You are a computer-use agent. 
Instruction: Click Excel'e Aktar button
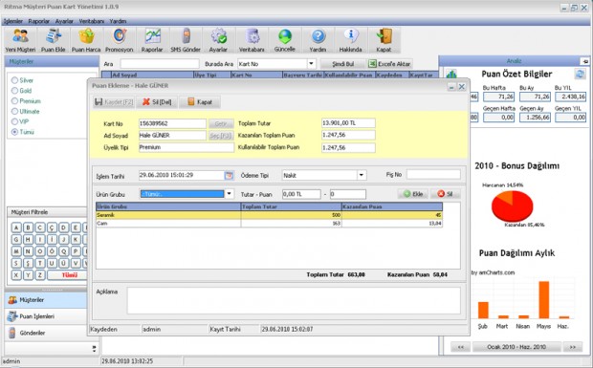[389, 64]
